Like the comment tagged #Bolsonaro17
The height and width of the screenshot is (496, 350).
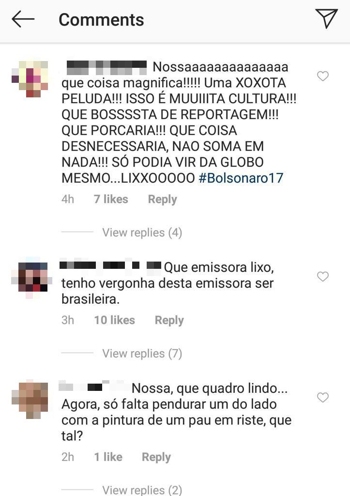click(323, 76)
